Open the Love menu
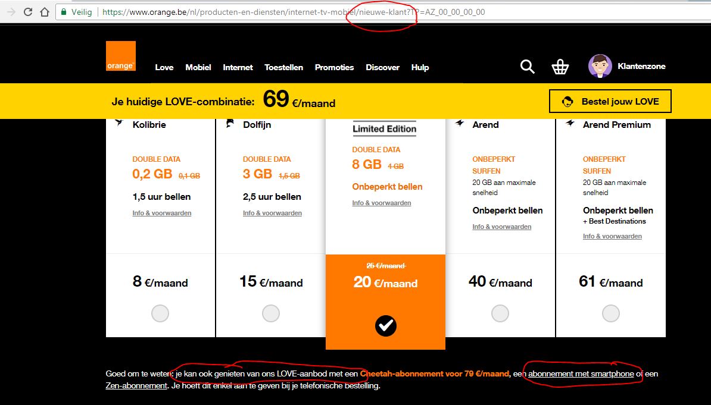Viewport: 711px width, 405px height. pyautogui.click(x=164, y=68)
